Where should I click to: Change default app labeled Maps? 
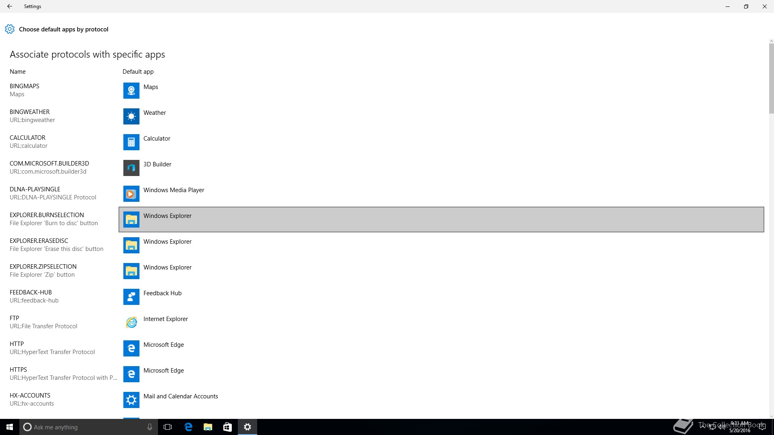[151, 87]
